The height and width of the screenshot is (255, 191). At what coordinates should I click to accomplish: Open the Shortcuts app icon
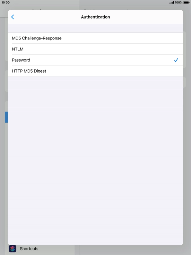13,249
